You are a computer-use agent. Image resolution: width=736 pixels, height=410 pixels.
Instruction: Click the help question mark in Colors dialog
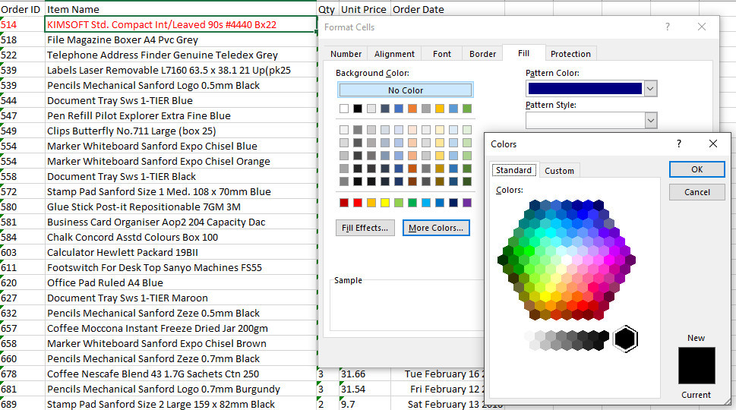pyautogui.click(x=679, y=143)
